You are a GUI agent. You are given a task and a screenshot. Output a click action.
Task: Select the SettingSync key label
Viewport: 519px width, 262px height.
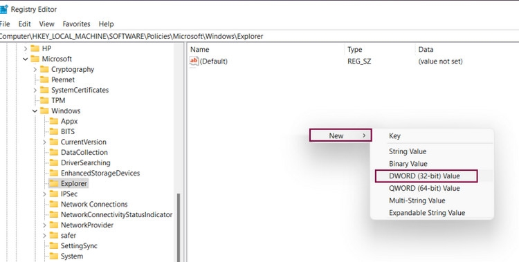tap(79, 246)
